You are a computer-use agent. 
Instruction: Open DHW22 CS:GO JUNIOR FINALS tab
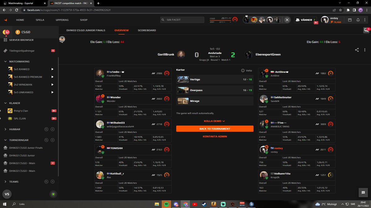pyautogui.click(x=86, y=31)
